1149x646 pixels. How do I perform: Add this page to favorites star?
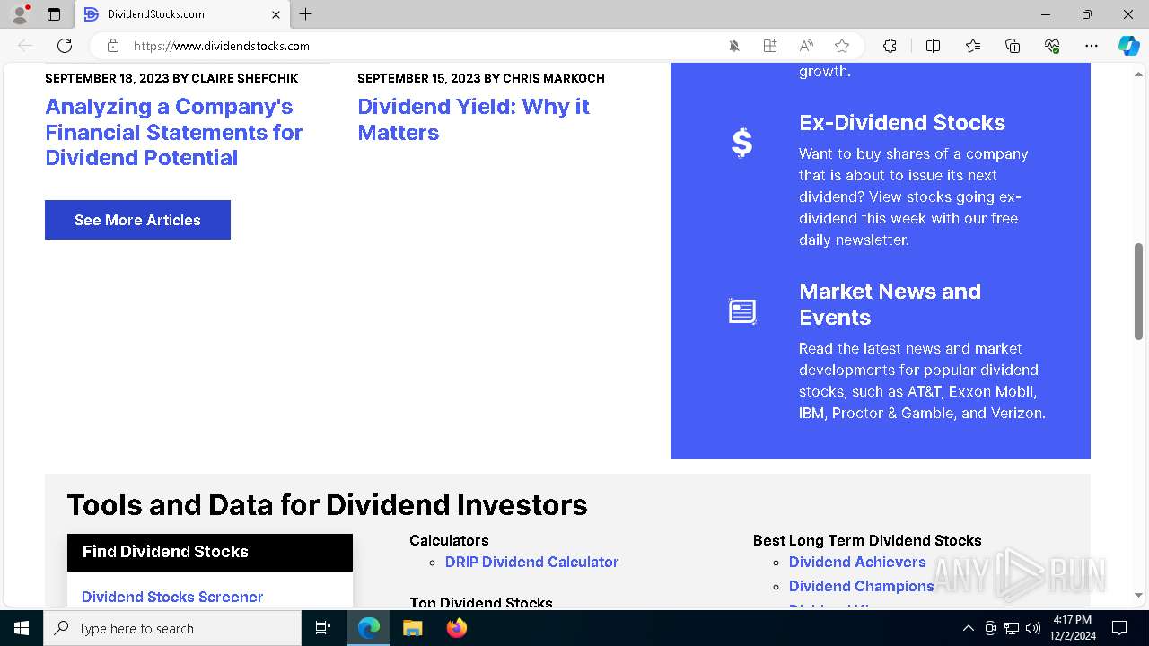click(842, 46)
